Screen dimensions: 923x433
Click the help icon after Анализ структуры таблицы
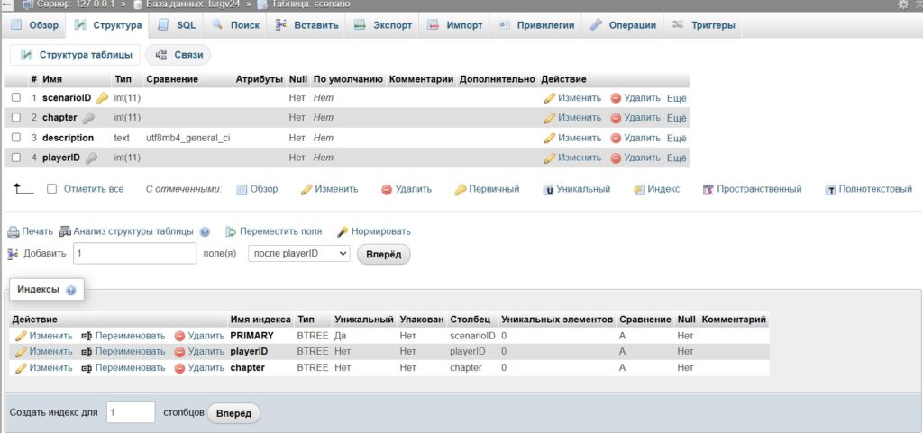[205, 232]
